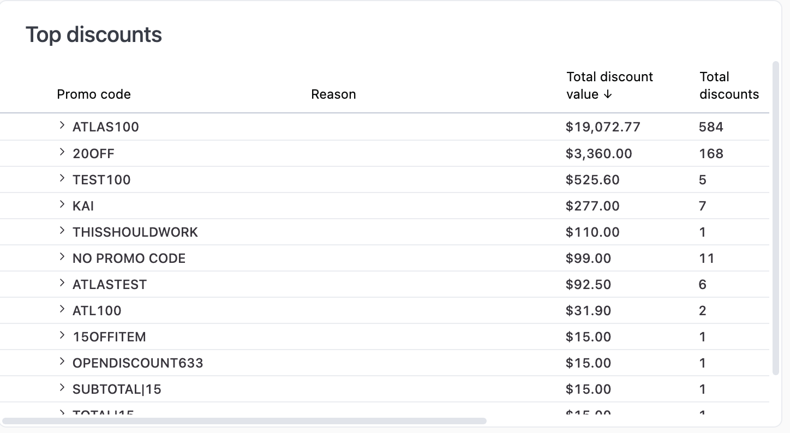Expand the ATLASTEST discount row
790x433 pixels.
62,284
